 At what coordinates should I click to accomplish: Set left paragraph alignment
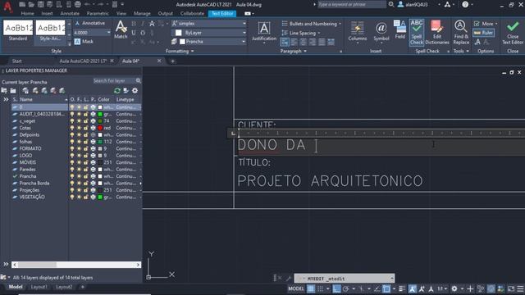[x=294, y=42]
